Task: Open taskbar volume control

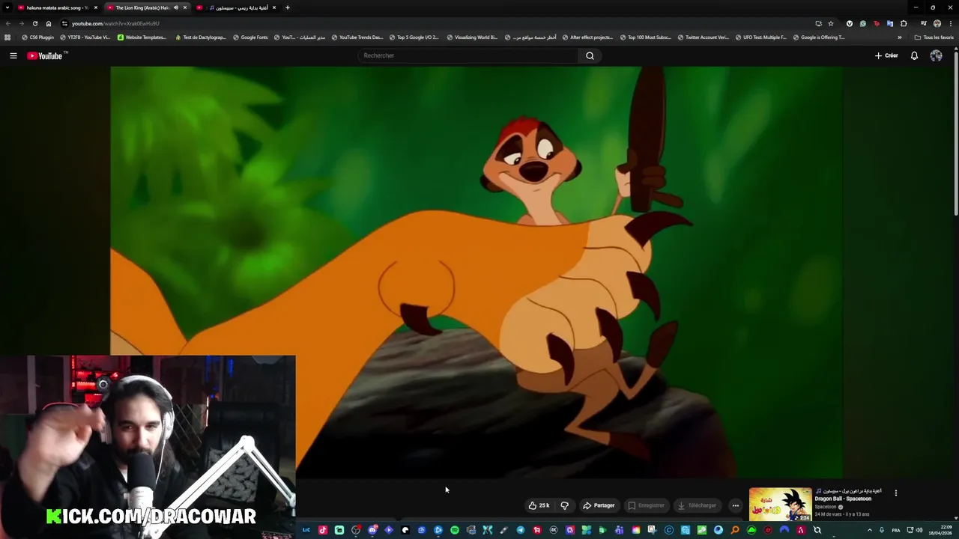Action: 919,530
